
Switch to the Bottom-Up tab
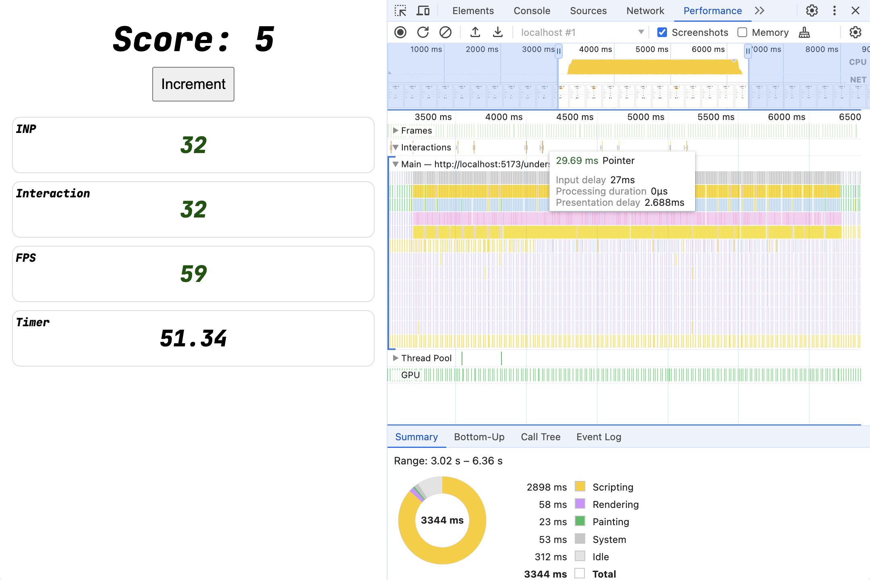[x=479, y=436]
